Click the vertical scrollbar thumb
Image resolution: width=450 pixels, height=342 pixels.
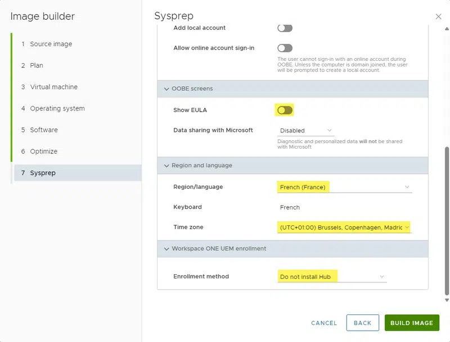(447, 220)
